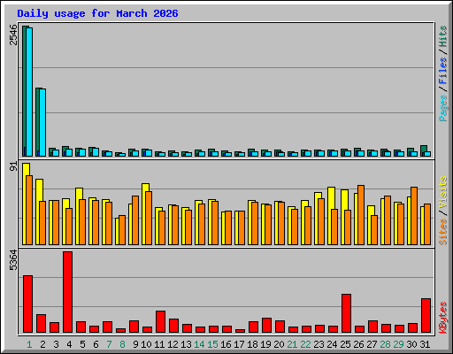This screenshot has width=453, height=354.
Task: Click the 2546 axis maximum label
Action: 13,35
